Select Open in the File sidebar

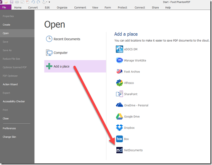17,33
